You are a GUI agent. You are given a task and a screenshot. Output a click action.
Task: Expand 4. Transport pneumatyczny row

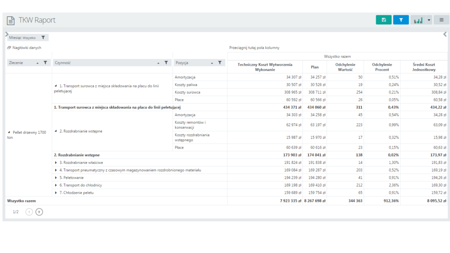click(x=56, y=170)
